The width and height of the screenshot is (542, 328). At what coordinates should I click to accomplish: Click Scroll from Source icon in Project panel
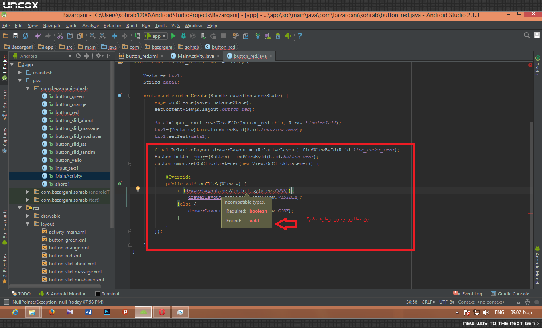tap(78, 56)
